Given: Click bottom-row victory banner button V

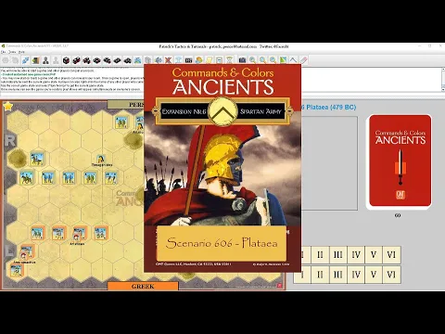Looking at the screenshot, I should point(374,275).
